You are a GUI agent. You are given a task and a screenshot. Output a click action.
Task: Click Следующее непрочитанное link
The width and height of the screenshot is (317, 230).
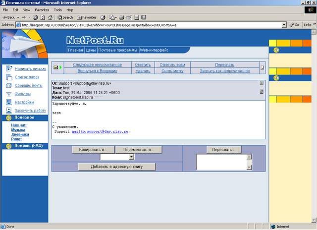(x=97, y=65)
